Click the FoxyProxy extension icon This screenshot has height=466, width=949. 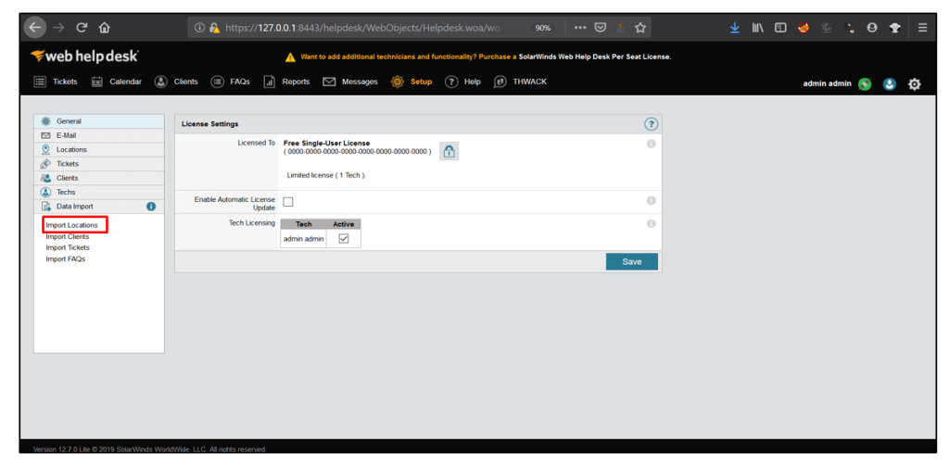coord(803,27)
